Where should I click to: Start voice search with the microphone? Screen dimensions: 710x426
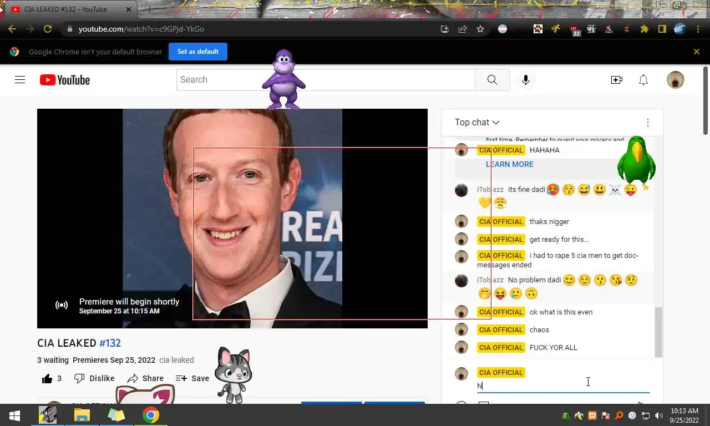(x=526, y=80)
